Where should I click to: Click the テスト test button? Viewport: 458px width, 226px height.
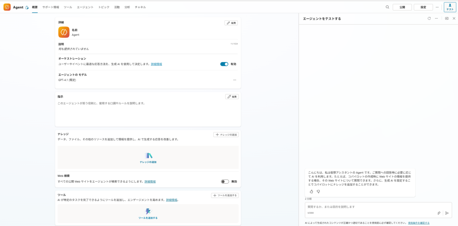coord(450,7)
